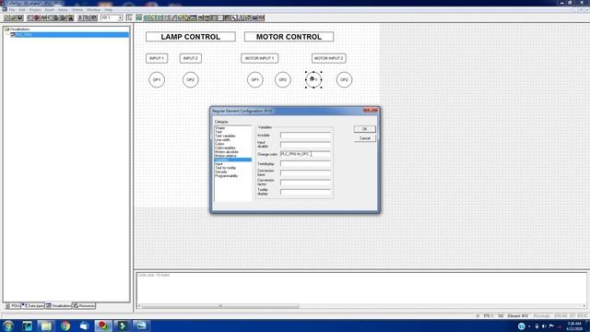Select the INPUT 2 button element
The image size is (590, 332).
point(191,58)
